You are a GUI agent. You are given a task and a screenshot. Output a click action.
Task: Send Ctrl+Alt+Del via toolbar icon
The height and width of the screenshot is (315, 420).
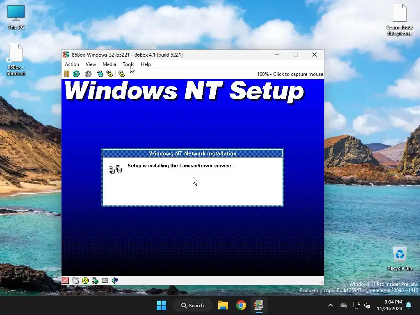coord(100,74)
